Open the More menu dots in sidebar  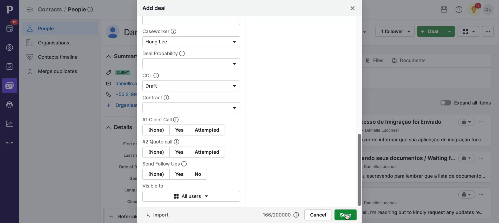tap(9, 143)
